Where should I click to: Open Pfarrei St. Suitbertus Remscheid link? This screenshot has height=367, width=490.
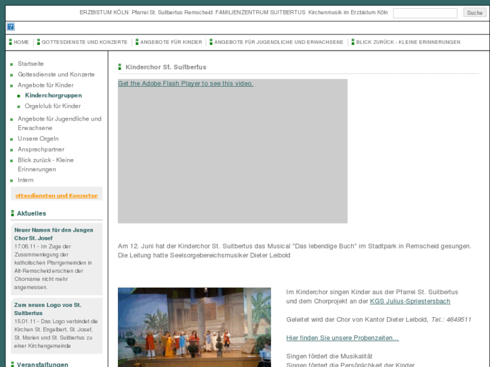pos(172,13)
